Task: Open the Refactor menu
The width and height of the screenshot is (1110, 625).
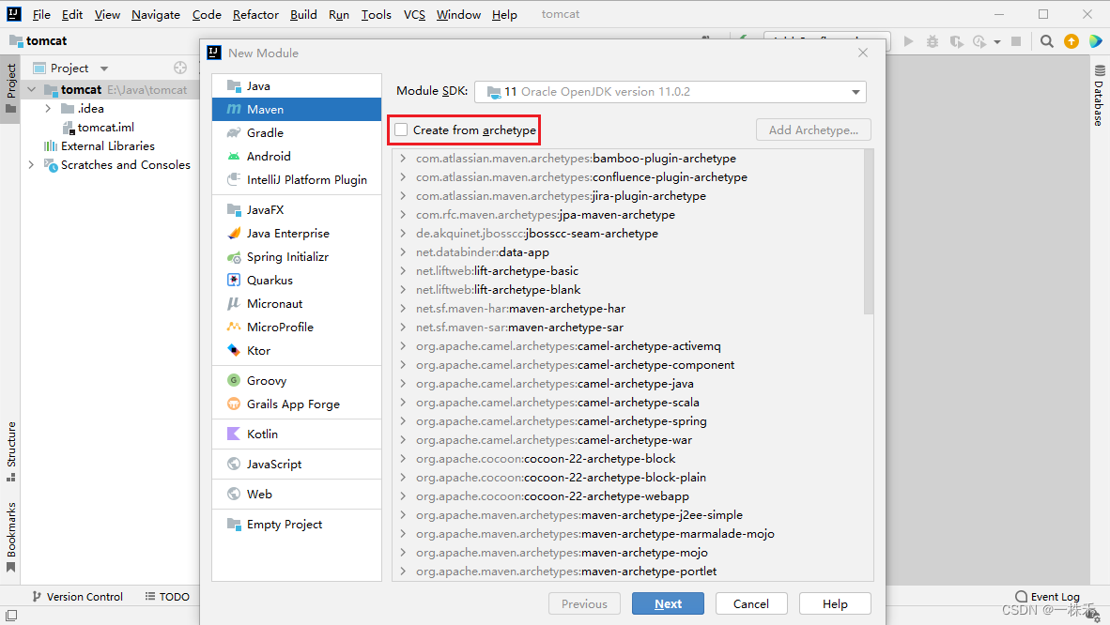Action: tap(255, 14)
